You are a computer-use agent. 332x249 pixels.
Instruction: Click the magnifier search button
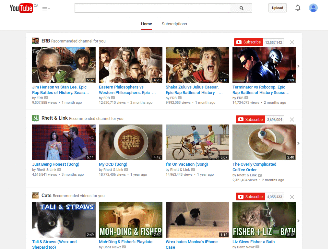pyautogui.click(x=241, y=8)
